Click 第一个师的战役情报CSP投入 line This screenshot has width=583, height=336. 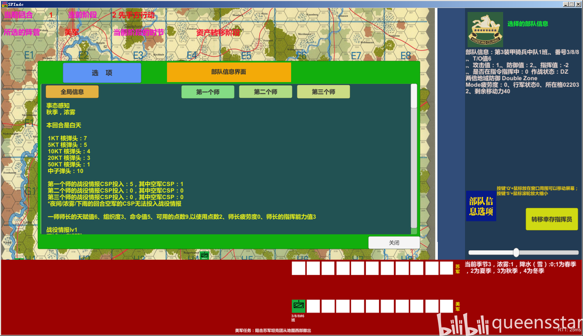tap(115, 184)
